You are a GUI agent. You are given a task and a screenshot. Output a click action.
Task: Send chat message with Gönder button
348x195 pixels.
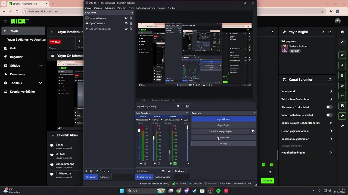click(267, 180)
